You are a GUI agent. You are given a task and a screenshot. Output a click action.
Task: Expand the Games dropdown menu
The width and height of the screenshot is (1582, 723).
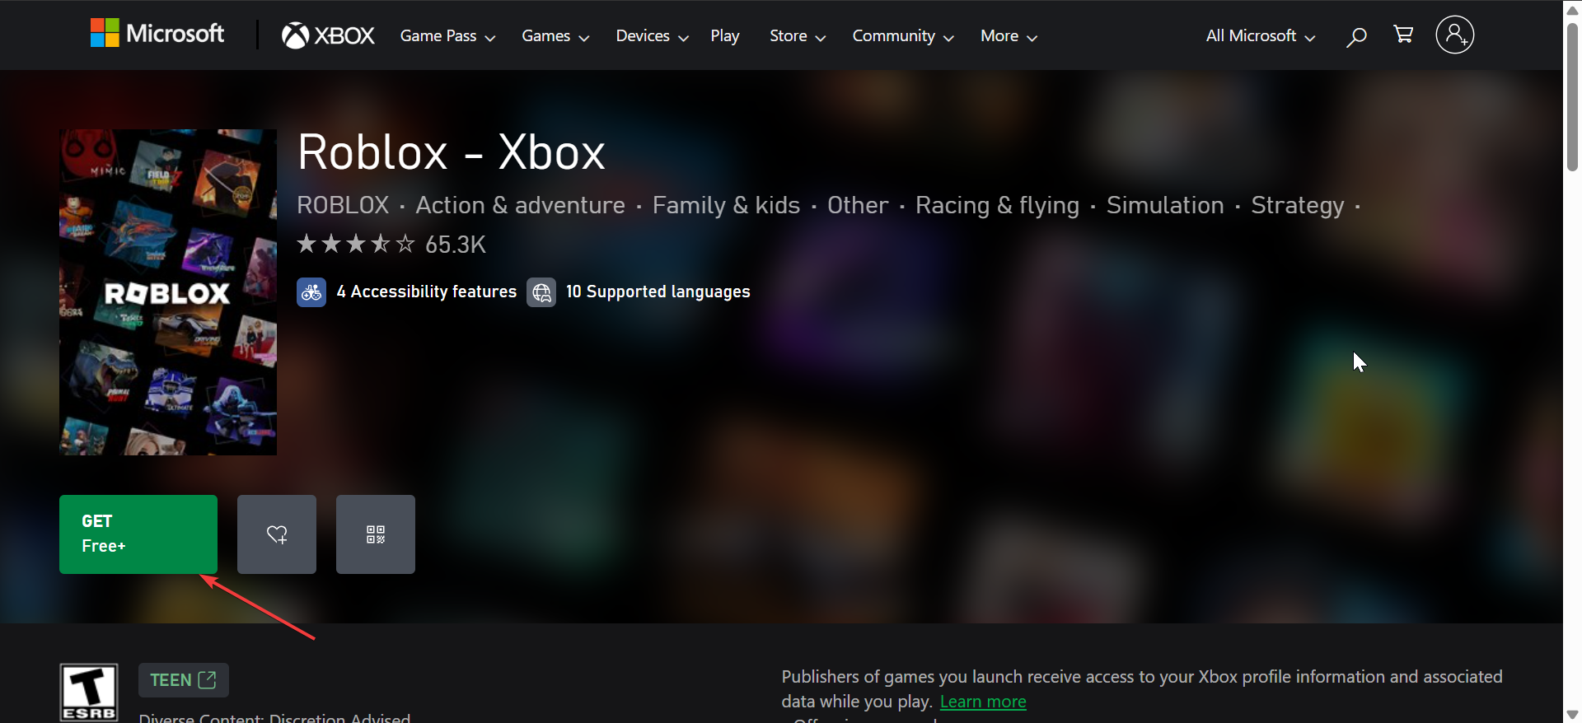pos(555,36)
